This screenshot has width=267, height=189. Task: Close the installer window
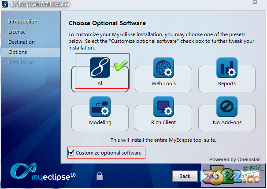click(x=255, y=2)
